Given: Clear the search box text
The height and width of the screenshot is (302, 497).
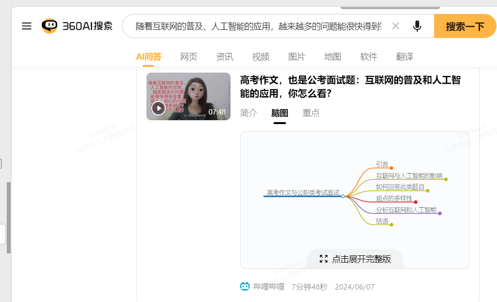Looking at the screenshot, I should click(x=396, y=26).
